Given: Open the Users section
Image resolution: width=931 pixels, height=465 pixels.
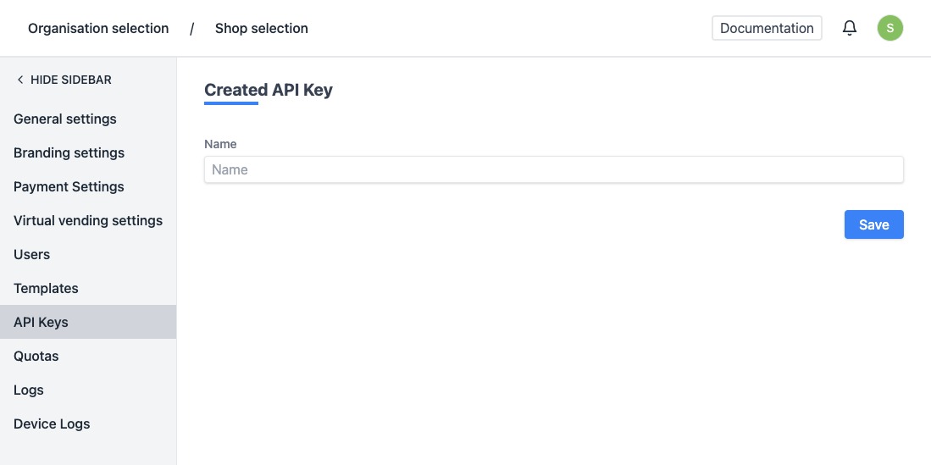Looking at the screenshot, I should pos(32,254).
